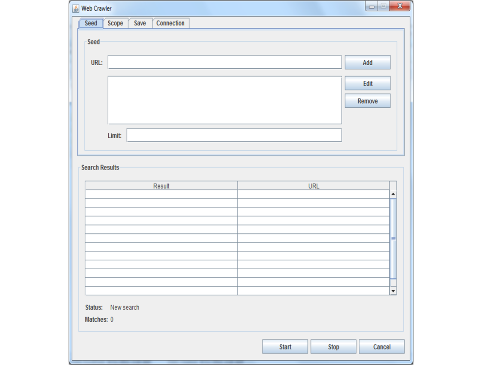Switch to the Scope tab
482x365 pixels.
coord(115,23)
